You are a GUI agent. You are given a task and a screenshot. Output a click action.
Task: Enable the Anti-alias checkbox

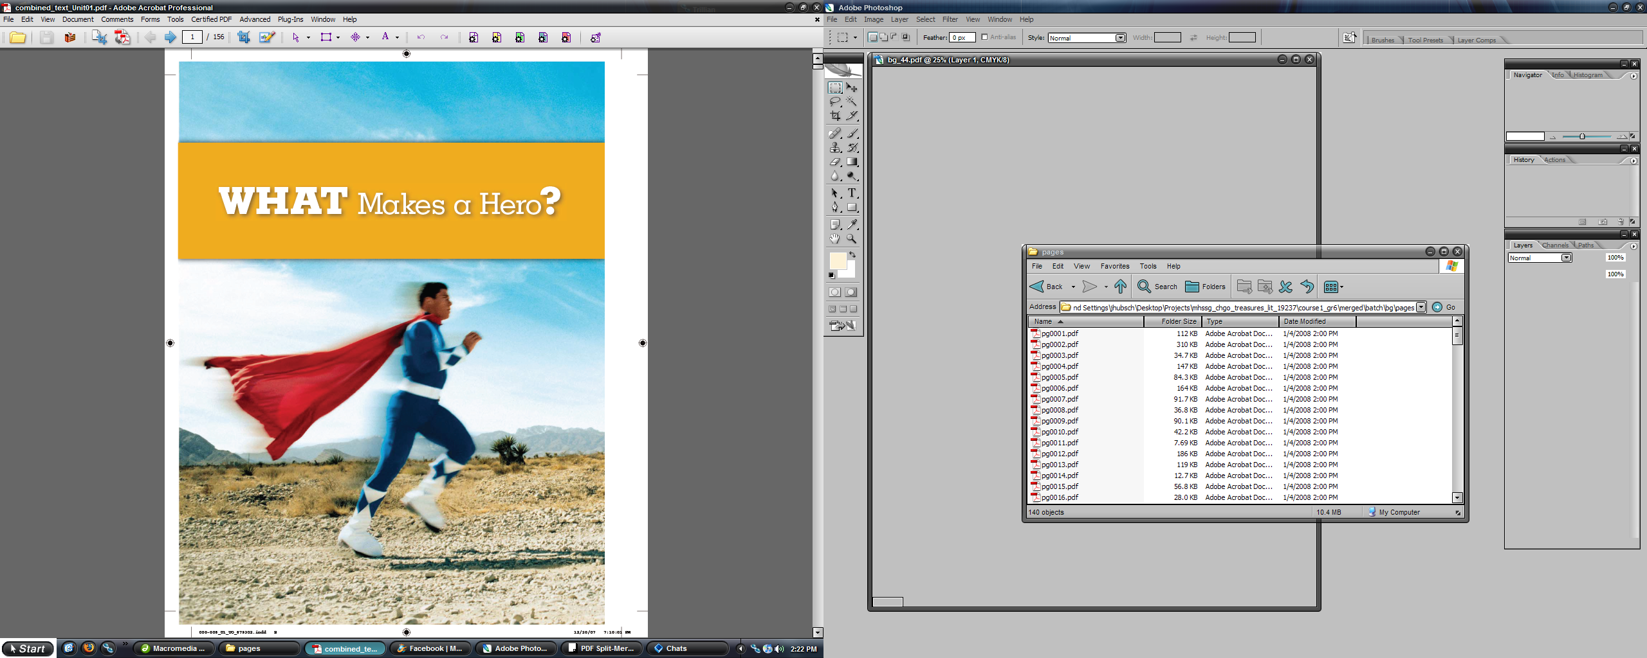click(984, 37)
